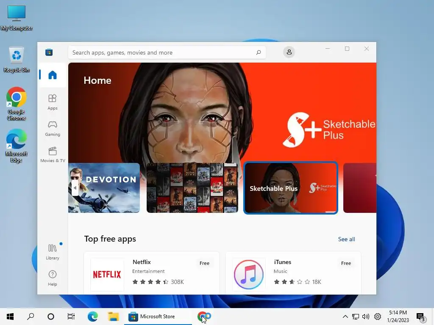Image resolution: width=434 pixels, height=325 pixels.
Task: Select Microsoft Edge desktop shortcut
Action: click(x=17, y=146)
